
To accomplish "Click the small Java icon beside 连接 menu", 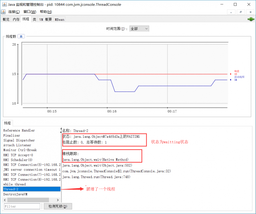I will (x=3, y=12).
